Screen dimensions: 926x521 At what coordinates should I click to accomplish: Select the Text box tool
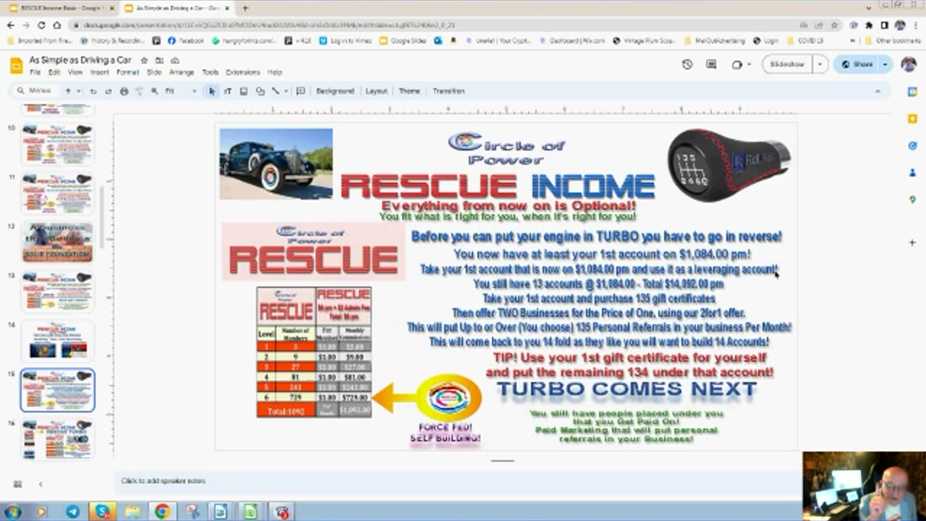(x=227, y=91)
